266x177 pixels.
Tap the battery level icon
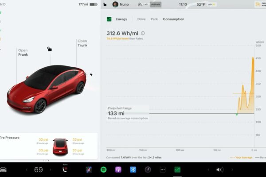pos(94,4)
